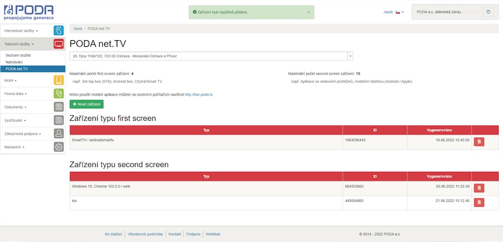Screen dimensions: 503x242
Task: Open Podpora footer link
Action: pyautogui.click(x=194, y=234)
